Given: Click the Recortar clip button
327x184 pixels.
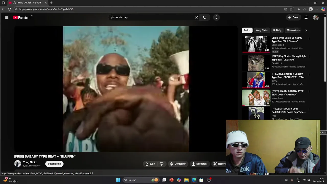Looking at the screenshot, I should click(219, 164).
